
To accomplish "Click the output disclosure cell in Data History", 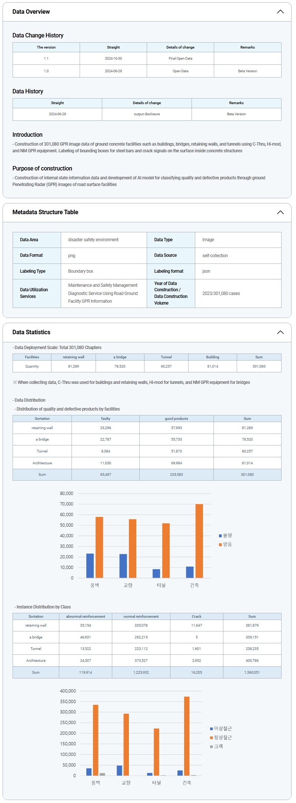I will click(147, 114).
